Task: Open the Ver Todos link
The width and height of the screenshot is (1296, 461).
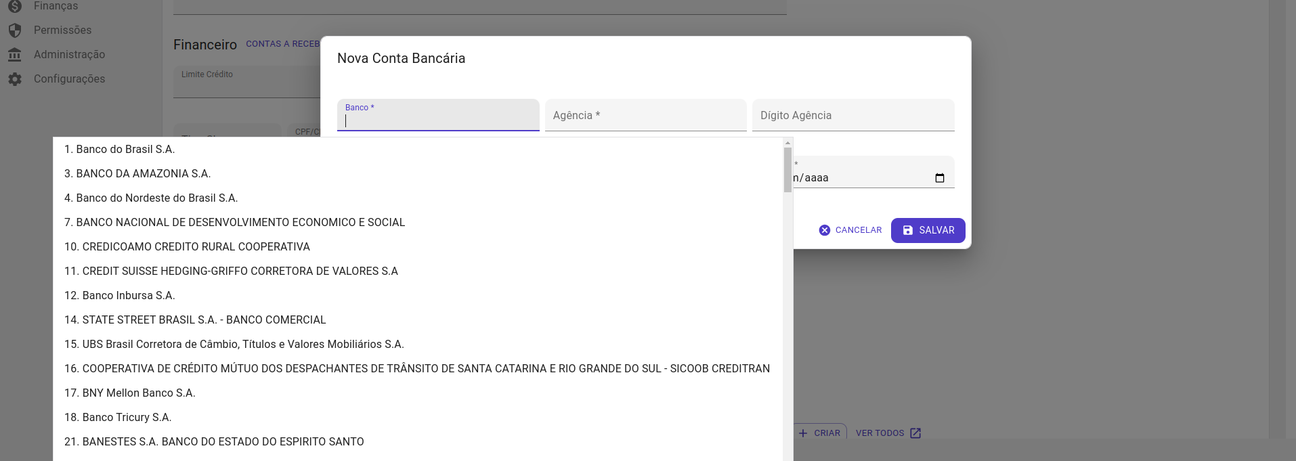Action: click(x=888, y=433)
